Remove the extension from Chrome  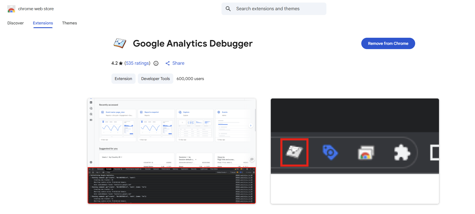pyautogui.click(x=388, y=43)
